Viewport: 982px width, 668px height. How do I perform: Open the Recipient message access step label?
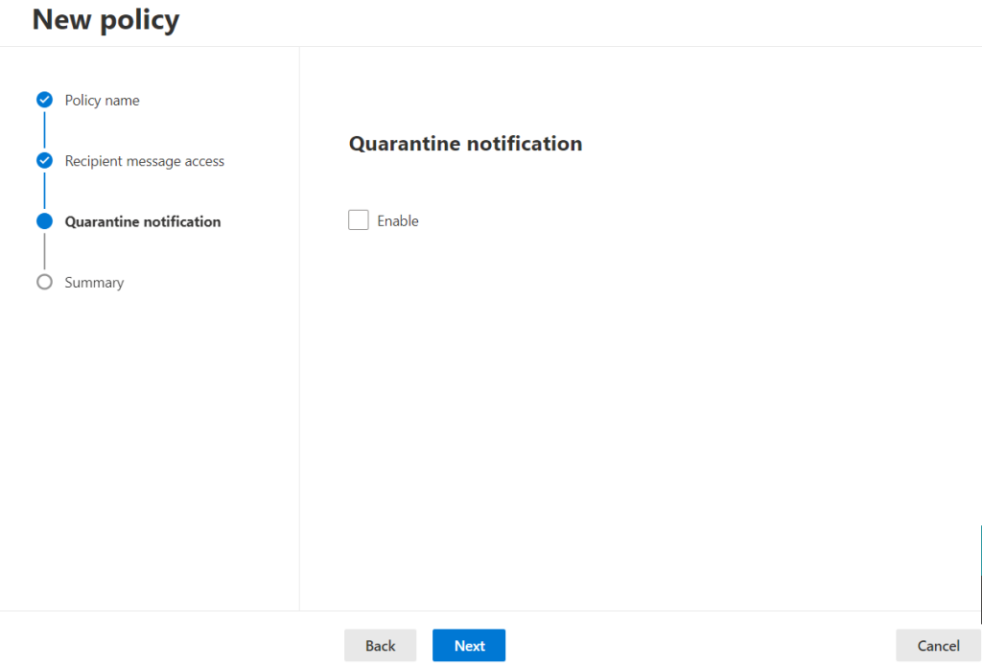pos(144,161)
